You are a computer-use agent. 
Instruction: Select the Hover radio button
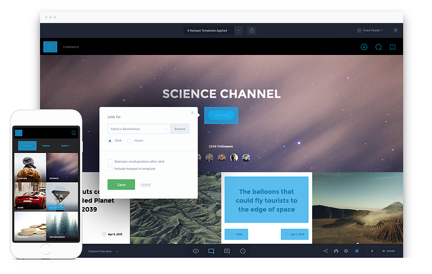point(130,141)
